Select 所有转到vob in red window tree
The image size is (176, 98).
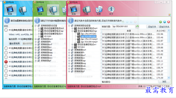pos(80,66)
